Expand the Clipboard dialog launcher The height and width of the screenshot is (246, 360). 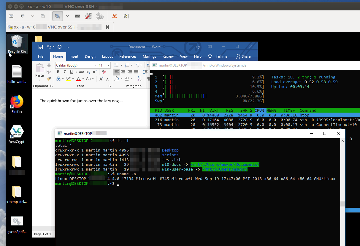point(51,86)
